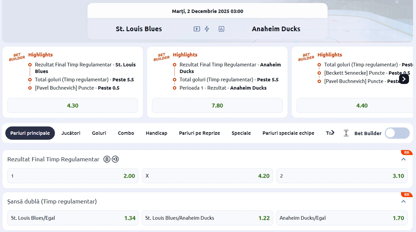
Task: Open the Handicap tab
Action: point(156,133)
